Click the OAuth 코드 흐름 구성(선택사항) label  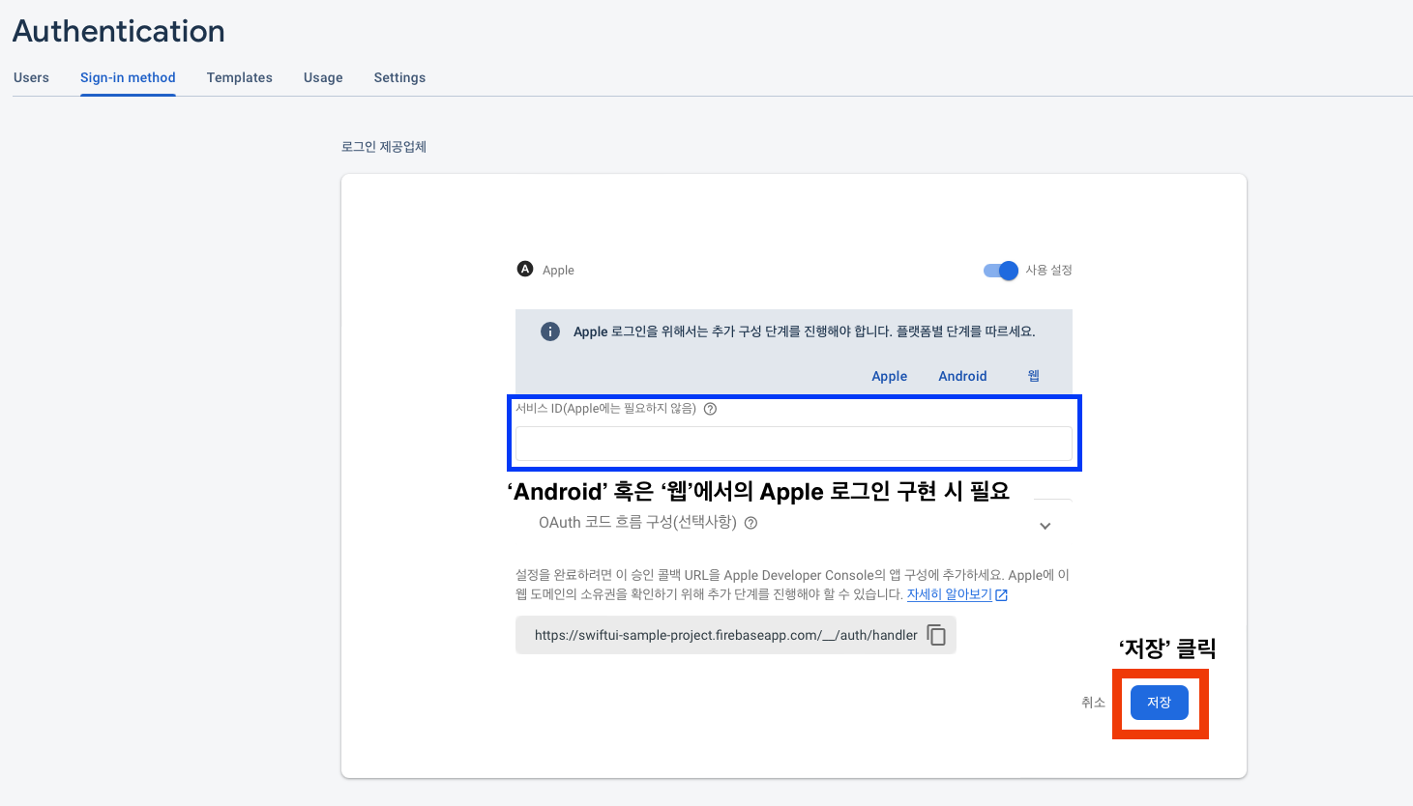637,523
